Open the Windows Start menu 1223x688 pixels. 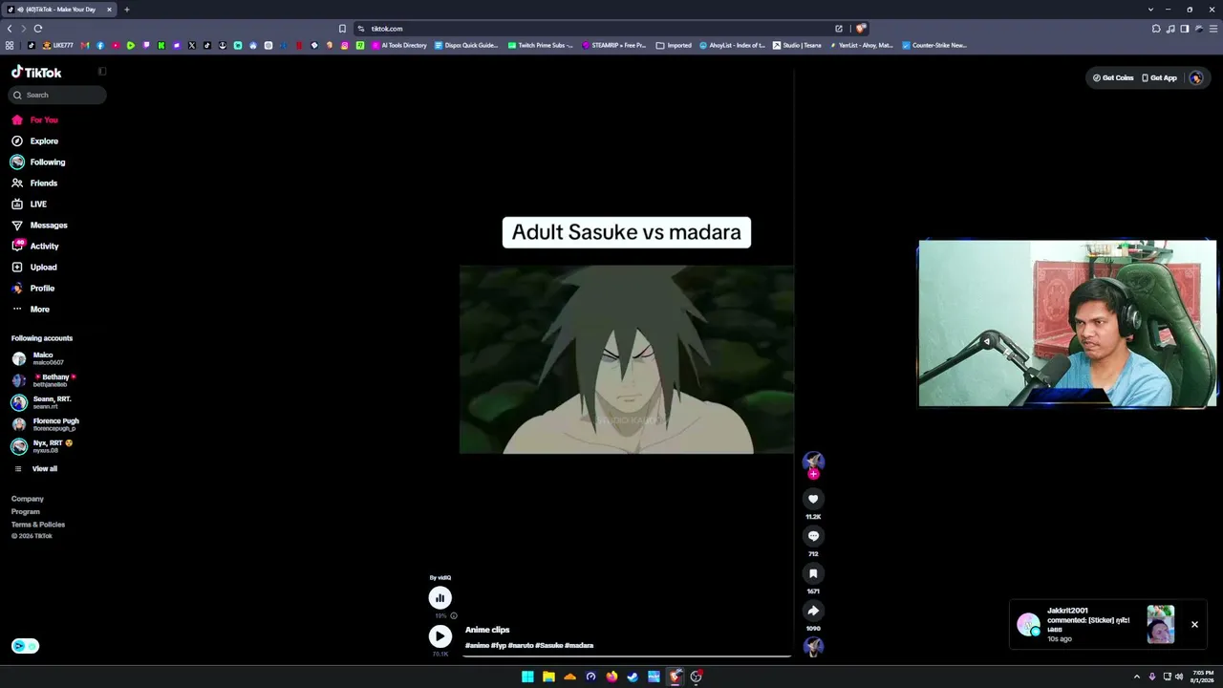point(527,677)
